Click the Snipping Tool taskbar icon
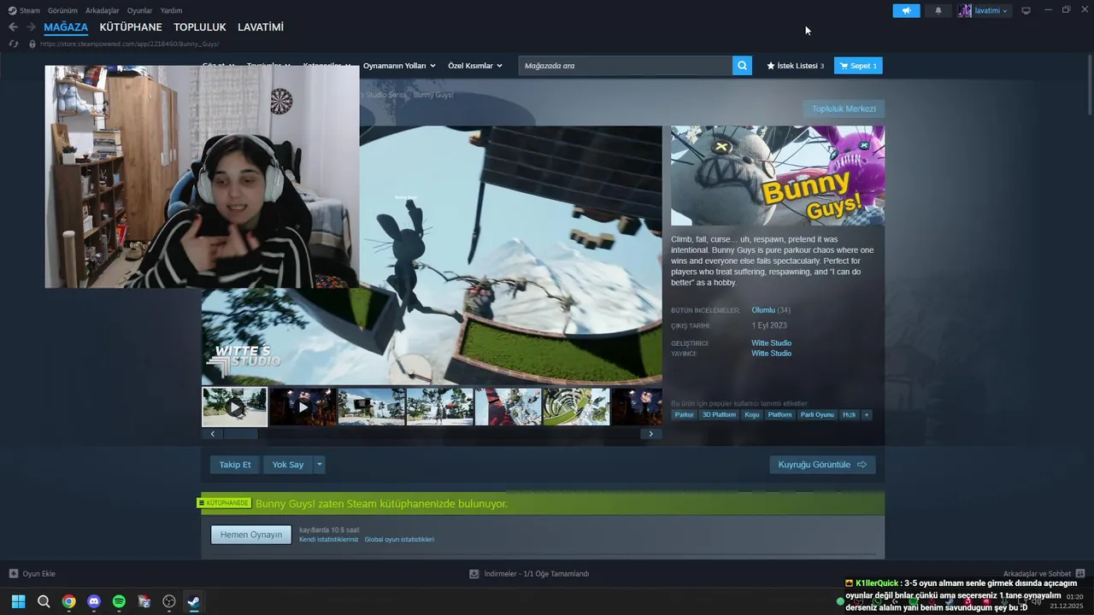The image size is (1094, 615). 144,601
